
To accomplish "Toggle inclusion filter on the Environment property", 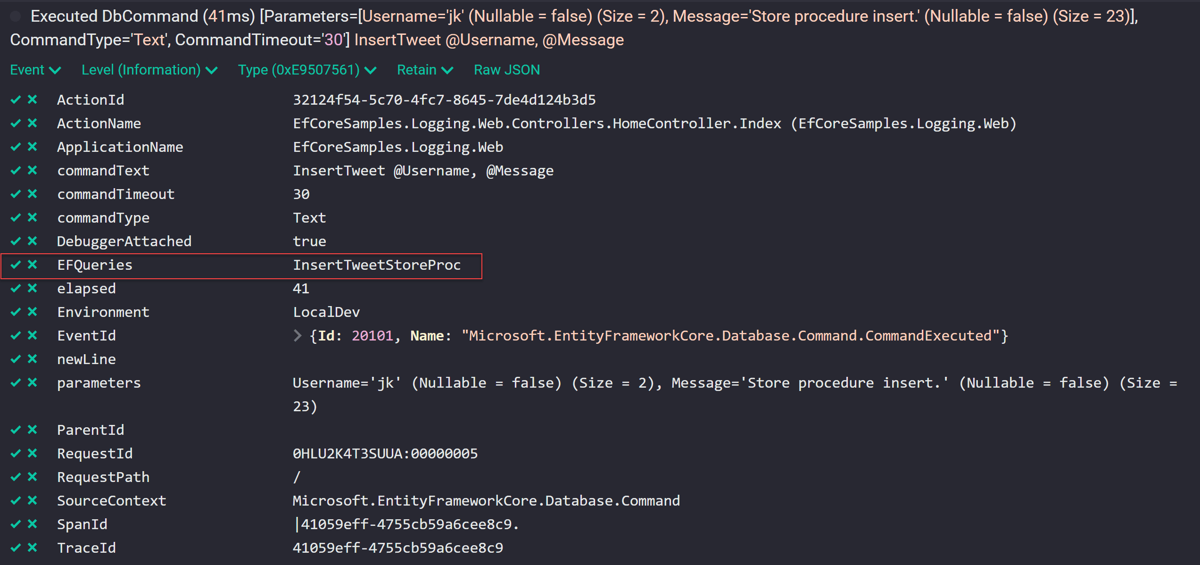I will pos(16,312).
